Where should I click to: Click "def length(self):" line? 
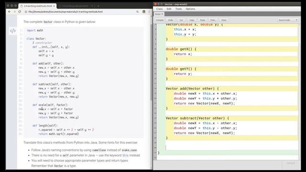45,126
